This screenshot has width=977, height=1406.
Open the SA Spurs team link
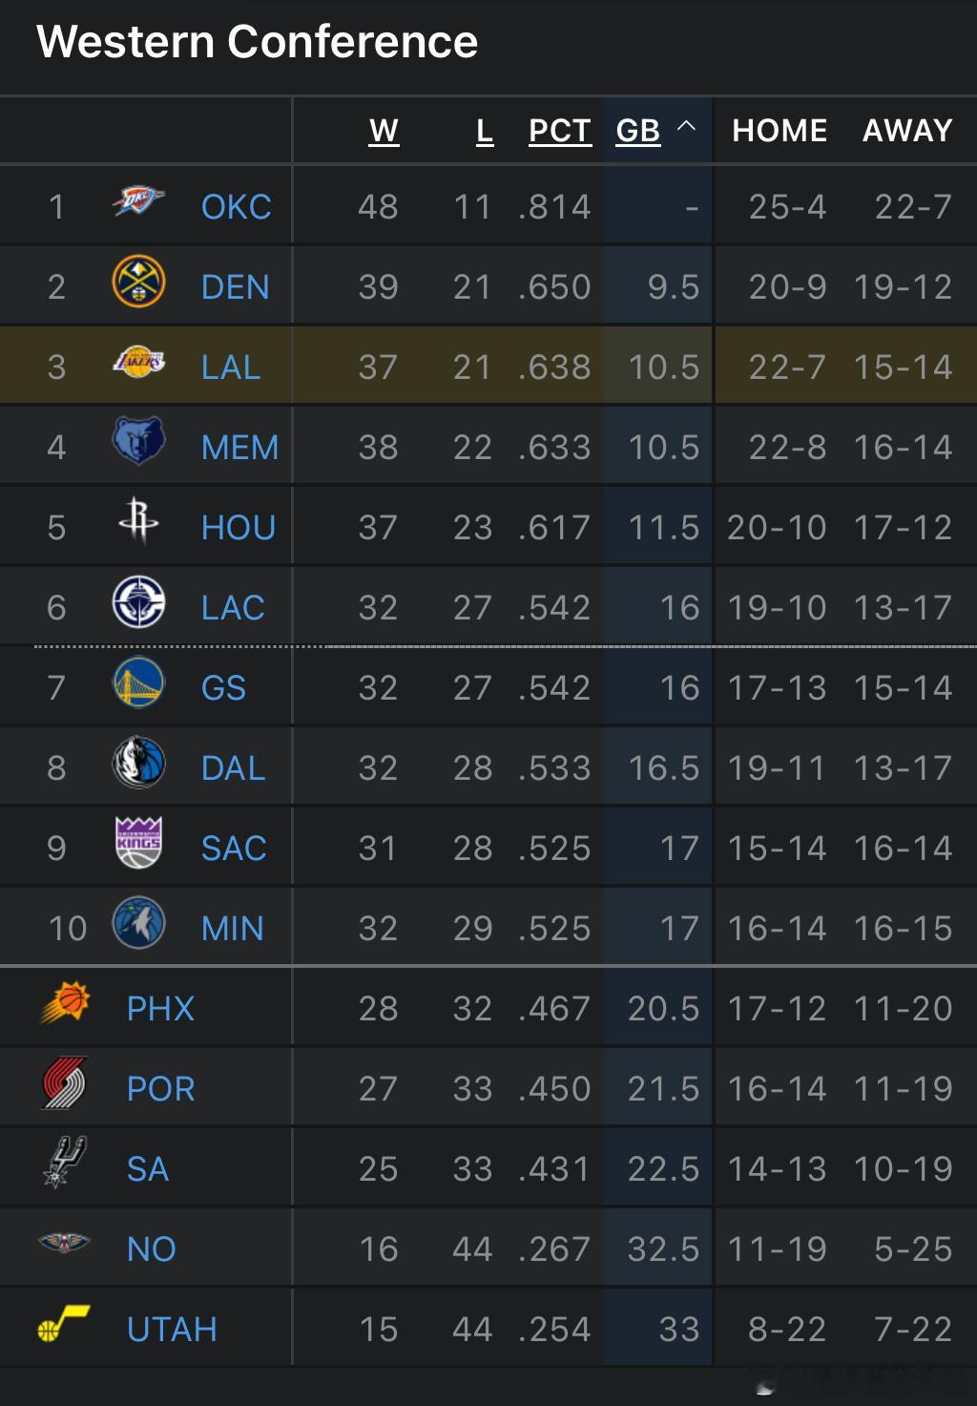148,1169
